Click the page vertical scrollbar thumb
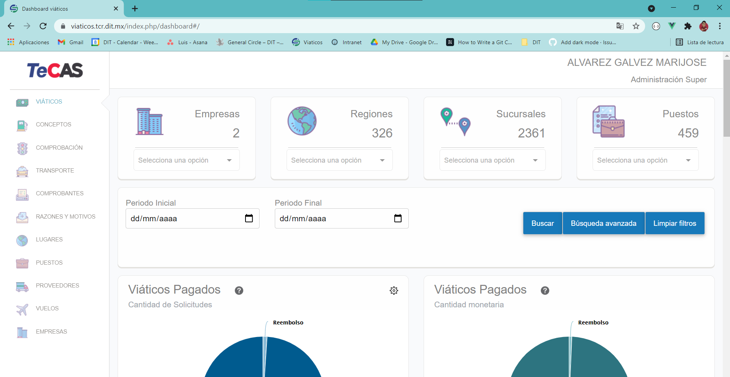 pyautogui.click(x=727, y=98)
